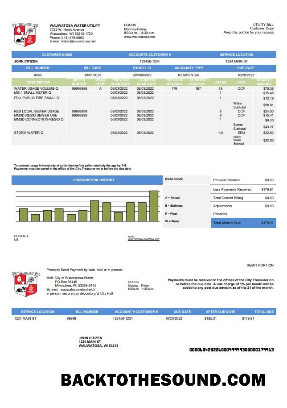Click the E = Estimate legend entry
This screenshot has width=287, height=408.
[x=174, y=206]
